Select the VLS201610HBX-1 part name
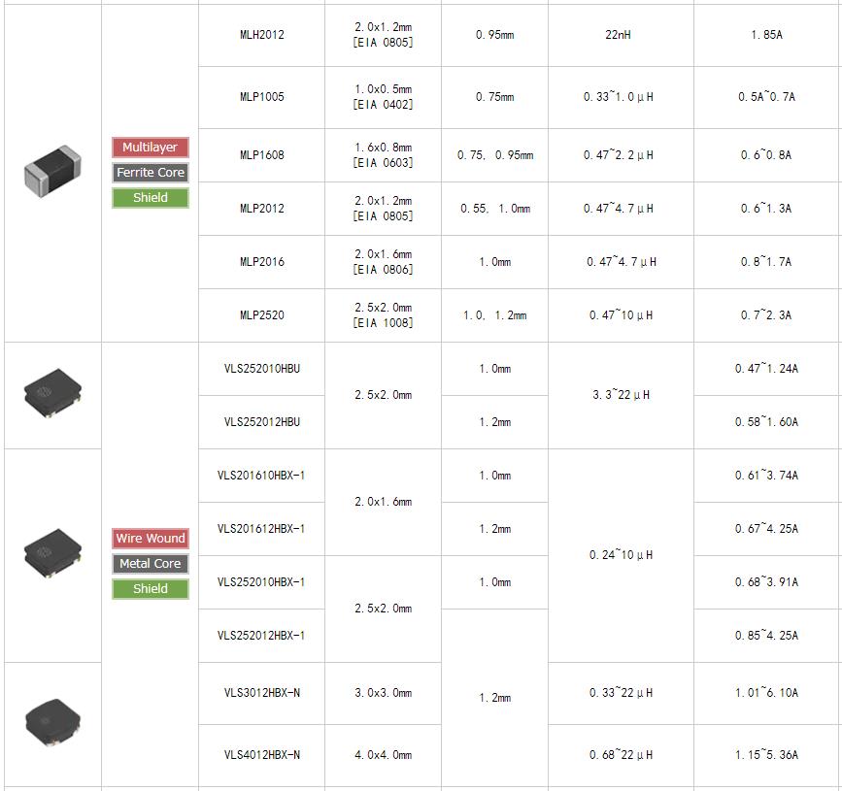This screenshot has height=791, width=842. [261, 476]
